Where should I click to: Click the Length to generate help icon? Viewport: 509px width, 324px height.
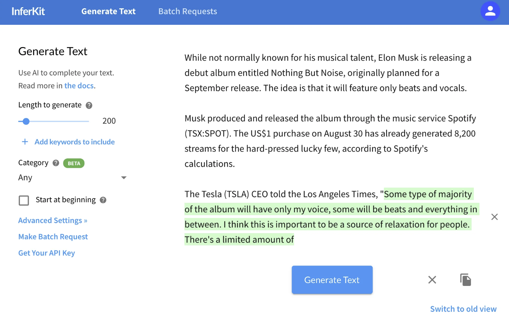(x=89, y=105)
